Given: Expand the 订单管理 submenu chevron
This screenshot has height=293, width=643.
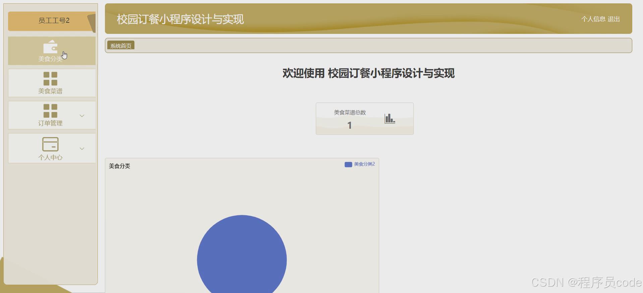Looking at the screenshot, I should point(82,116).
